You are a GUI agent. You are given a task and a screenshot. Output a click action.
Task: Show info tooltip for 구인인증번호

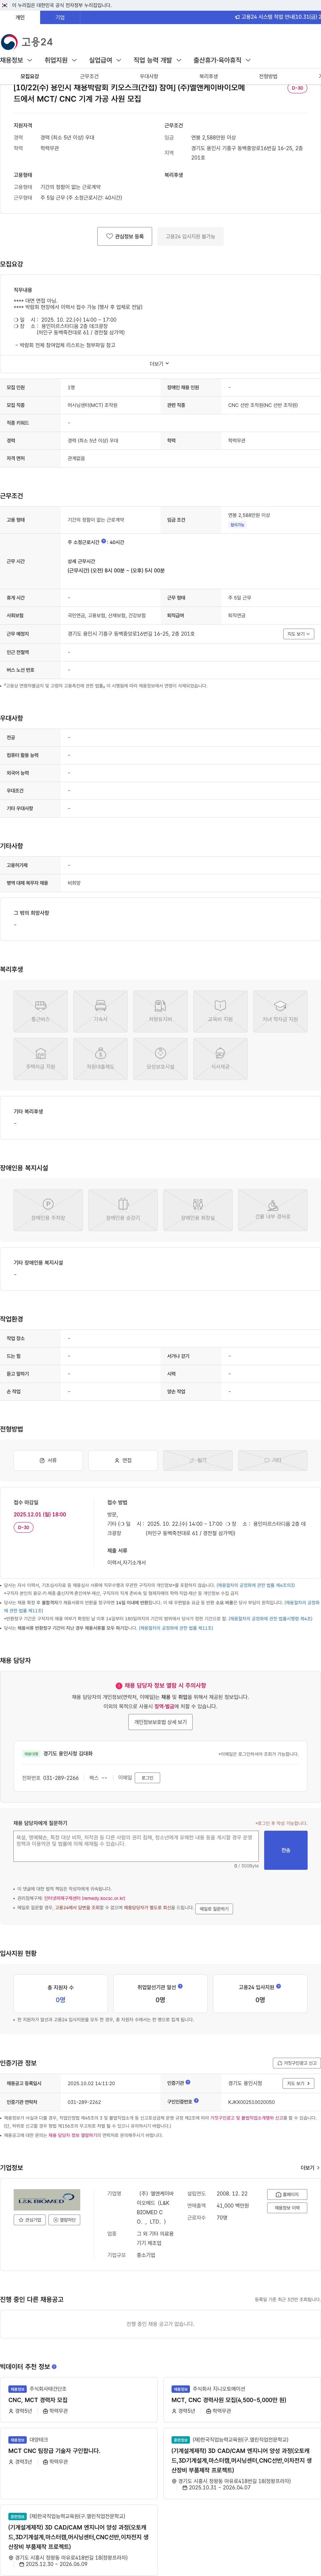pos(196,2101)
